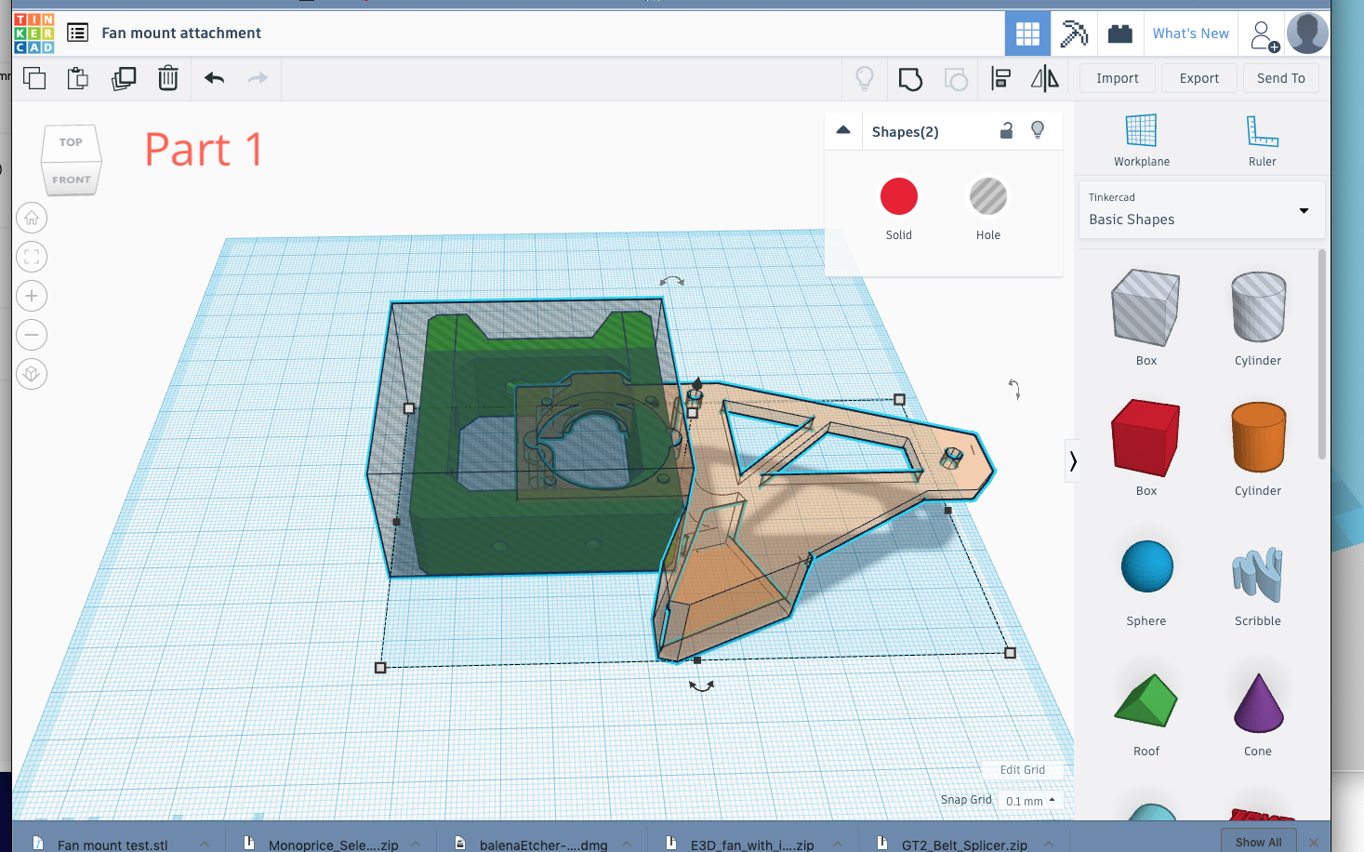Hide selected shapes with the inspector lightbulb

1038,130
